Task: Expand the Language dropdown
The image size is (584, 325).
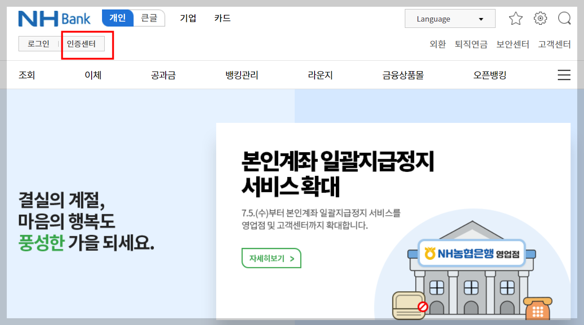Action: tap(450, 19)
